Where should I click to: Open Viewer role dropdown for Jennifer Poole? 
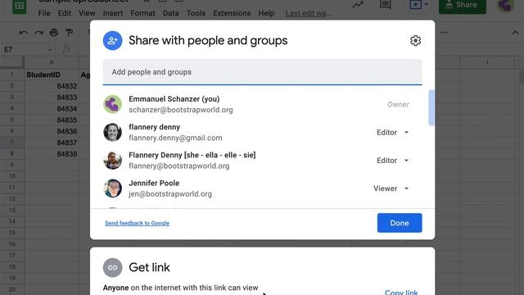391,188
